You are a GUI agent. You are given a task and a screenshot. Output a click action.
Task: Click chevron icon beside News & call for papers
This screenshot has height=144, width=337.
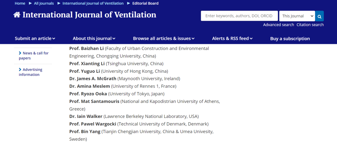[x=20, y=53]
